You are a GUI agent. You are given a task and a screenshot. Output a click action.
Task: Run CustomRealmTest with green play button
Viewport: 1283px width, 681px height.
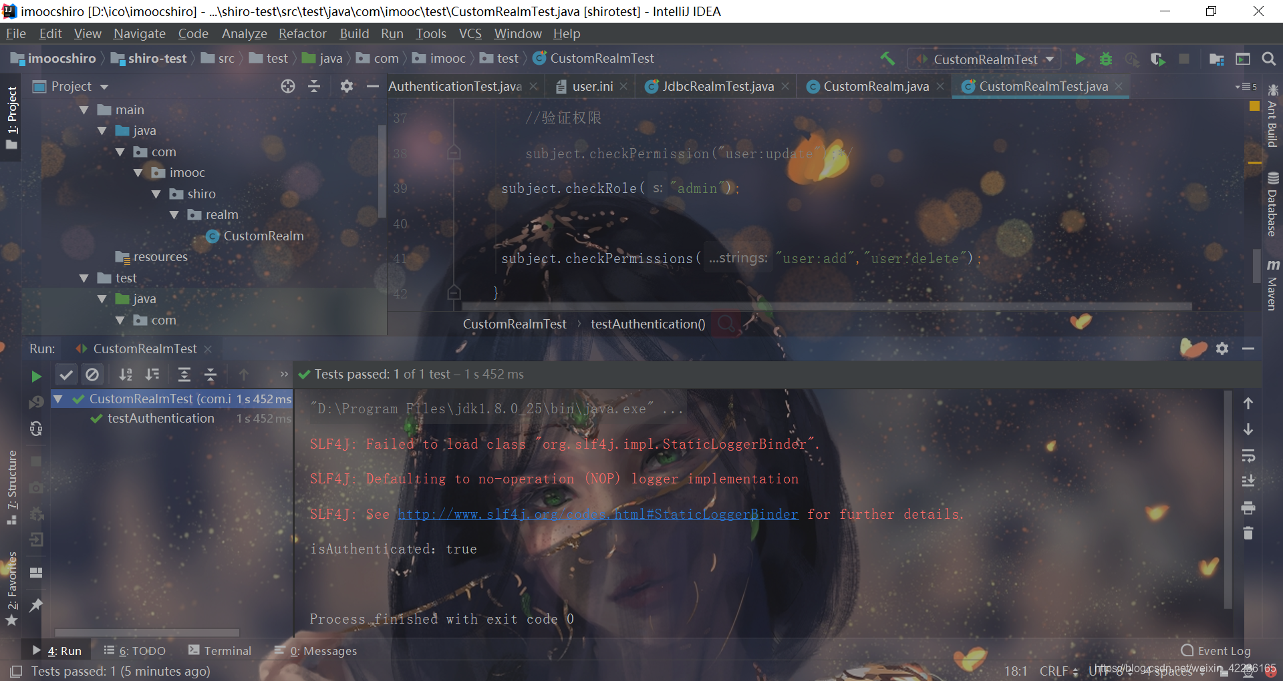click(x=1080, y=59)
